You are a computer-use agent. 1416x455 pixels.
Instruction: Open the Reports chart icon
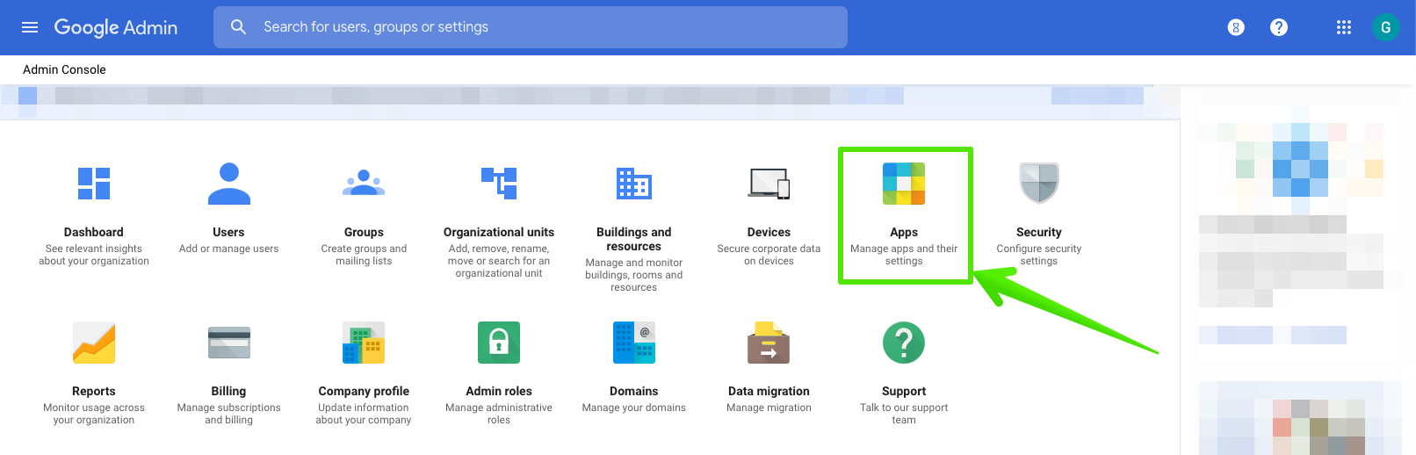tap(94, 343)
